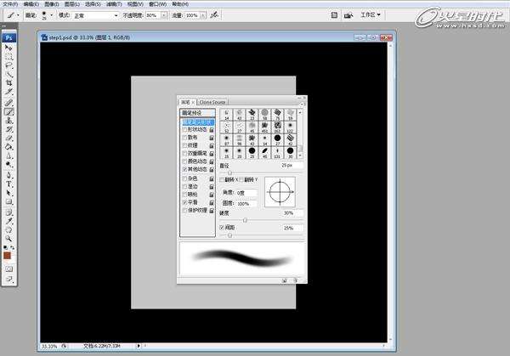The image size is (510, 356).
Task: Select the Rectangle shape tool
Action: pos(8,202)
